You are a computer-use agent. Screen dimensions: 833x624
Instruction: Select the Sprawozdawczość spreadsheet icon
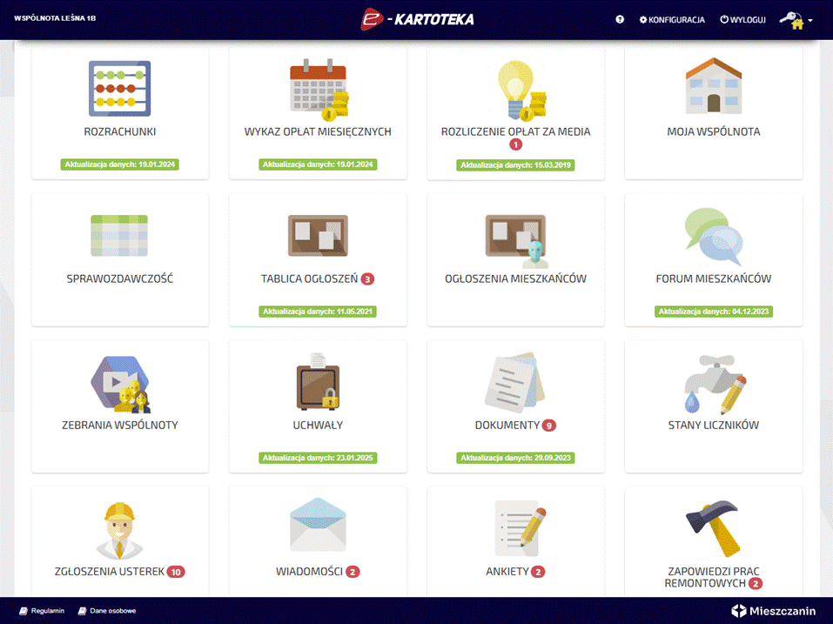[119, 235]
